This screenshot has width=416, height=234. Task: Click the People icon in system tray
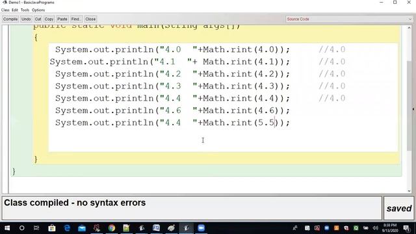pos(294,228)
